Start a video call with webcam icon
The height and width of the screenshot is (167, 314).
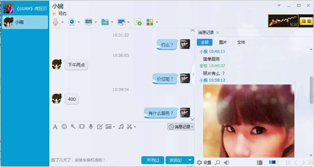coord(72,22)
